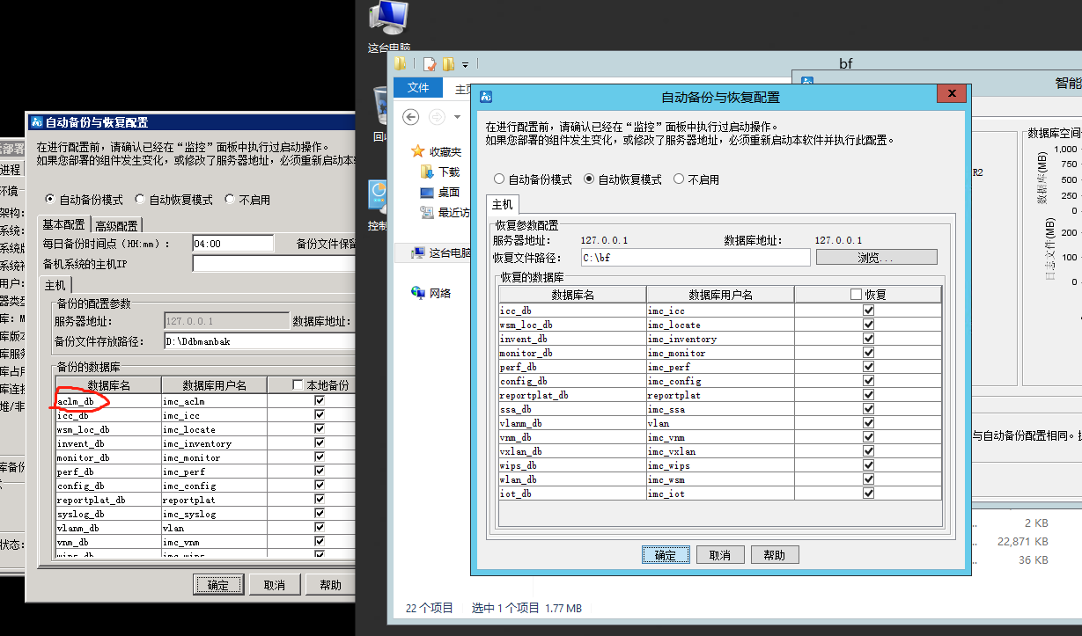The image size is (1082, 636).
Task: Click 浏览... to choose restore path
Action: [x=876, y=258]
